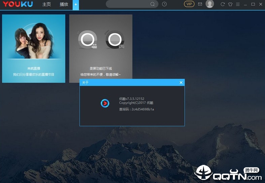
Task: Select the camera screen recorder icon
Action: [88, 40]
